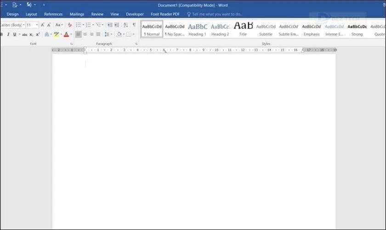Apply the Strong style
Screen dimensions: 386x230
[x=357, y=29]
